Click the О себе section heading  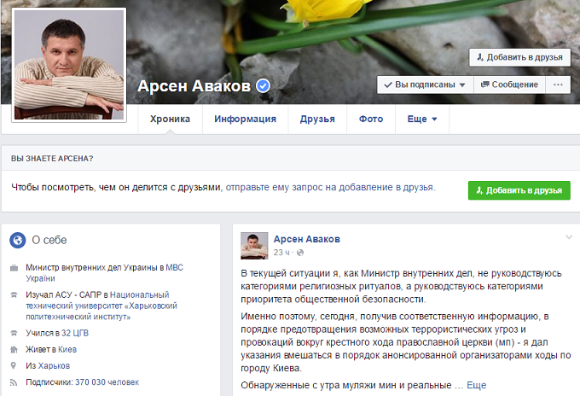click(x=49, y=240)
